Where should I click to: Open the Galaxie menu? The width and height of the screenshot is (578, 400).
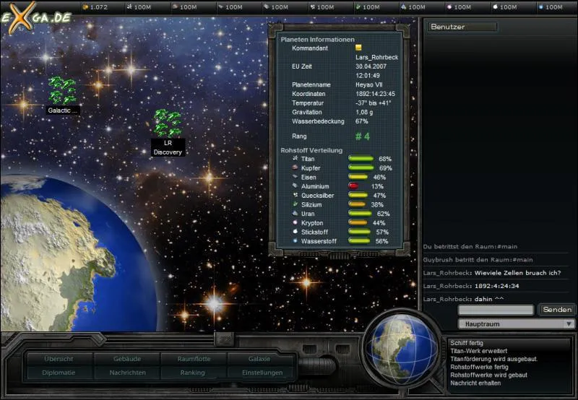coord(259,359)
